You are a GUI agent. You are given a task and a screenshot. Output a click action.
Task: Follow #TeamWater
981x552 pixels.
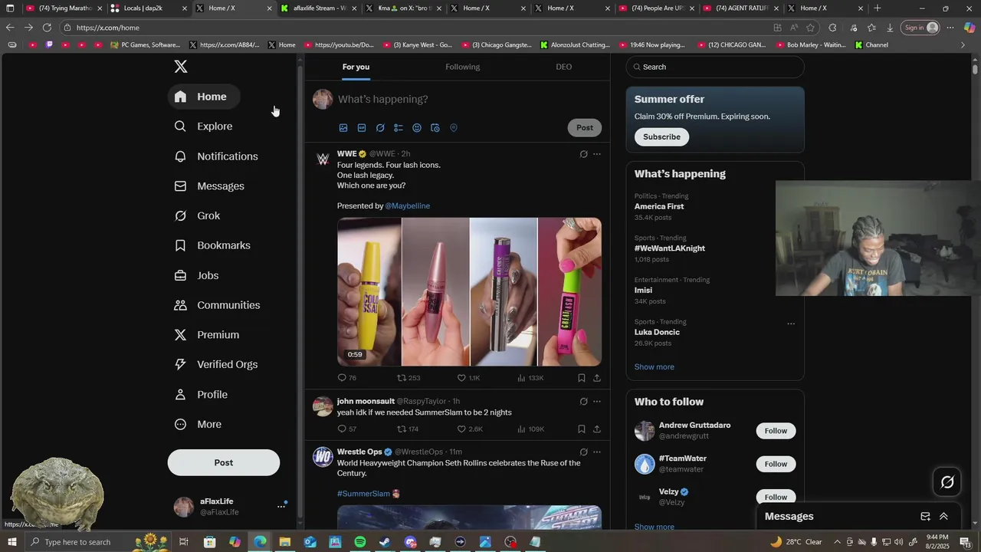[776, 465]
